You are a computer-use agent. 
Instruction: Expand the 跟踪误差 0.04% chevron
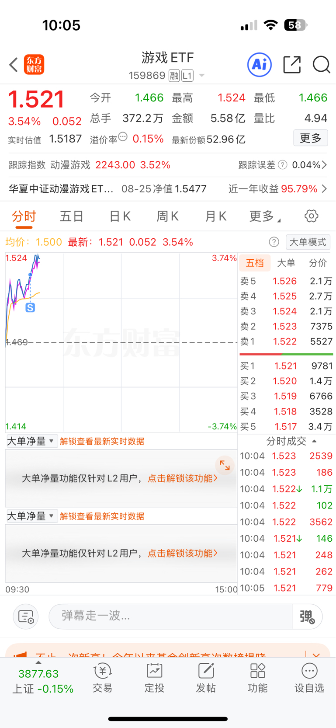324,165
